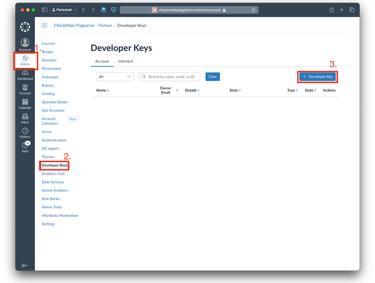Click the search by name, email, or ID field
Screen dimensions: 375x283
click(x=169, y=77)
